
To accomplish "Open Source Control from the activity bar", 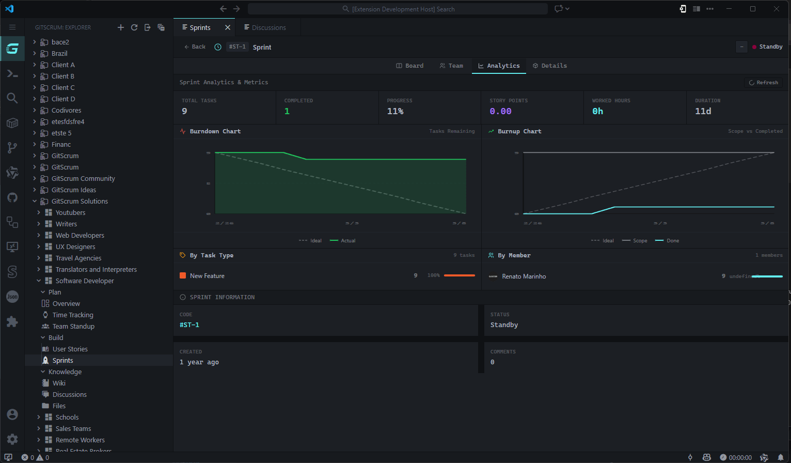I will pyautogui.click(x=12, y=148).
